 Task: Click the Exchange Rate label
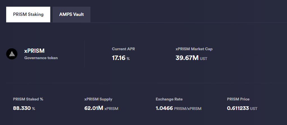click(x=169, y=99)
